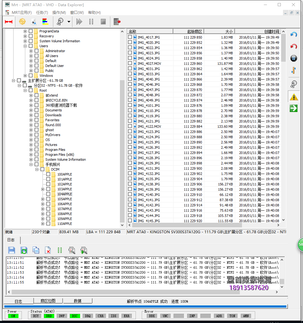Image resolution: width=303 pixels, height=323 pixels.
Task: Click the green right-arrow sidebar icon
Action: pos(293,108)
